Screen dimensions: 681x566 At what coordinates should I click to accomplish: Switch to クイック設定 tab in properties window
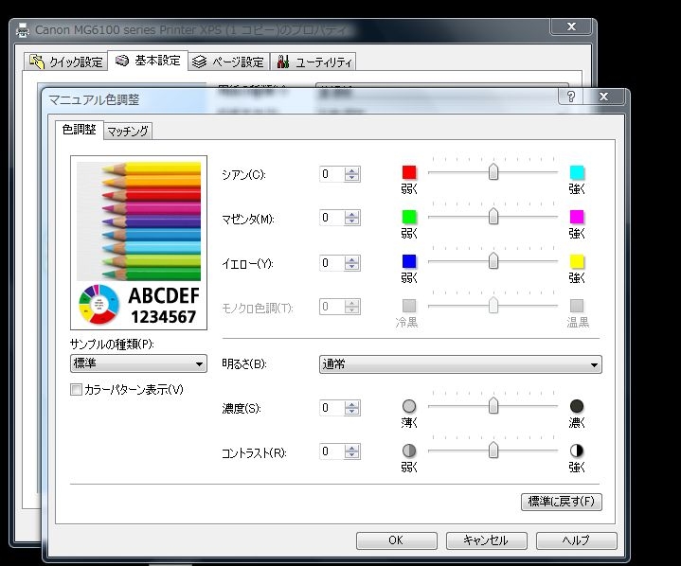(x=66, y=62)
